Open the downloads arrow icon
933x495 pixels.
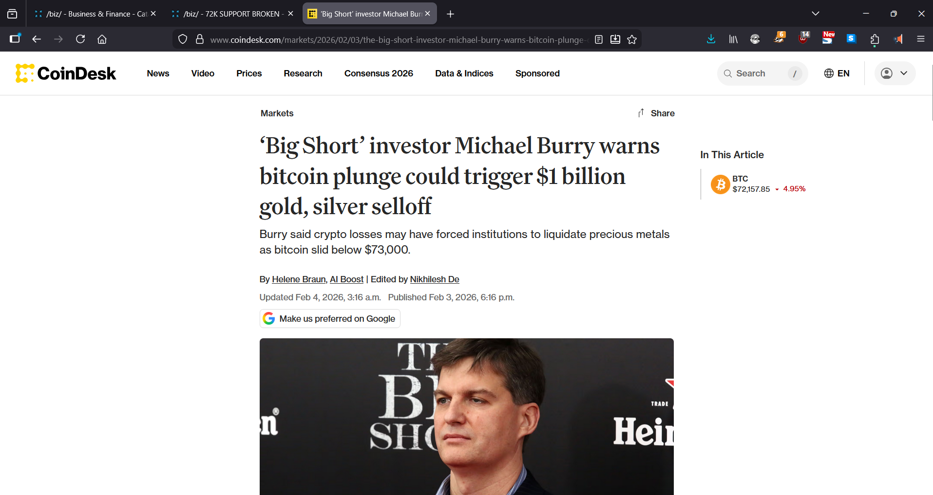click(x=711, y=39)
